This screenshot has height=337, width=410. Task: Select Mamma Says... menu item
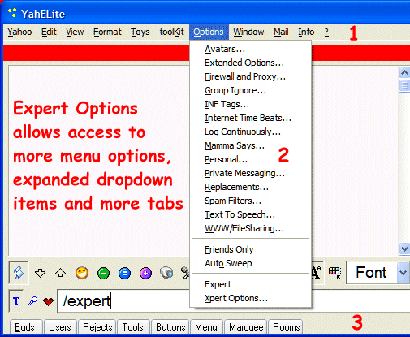pos(251,145)
